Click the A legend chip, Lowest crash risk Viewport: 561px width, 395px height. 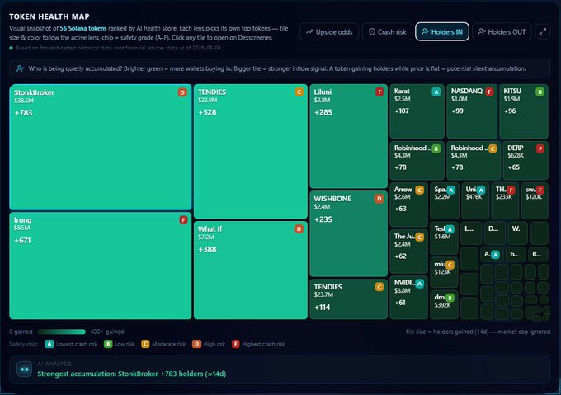click(x=49, y=344)
